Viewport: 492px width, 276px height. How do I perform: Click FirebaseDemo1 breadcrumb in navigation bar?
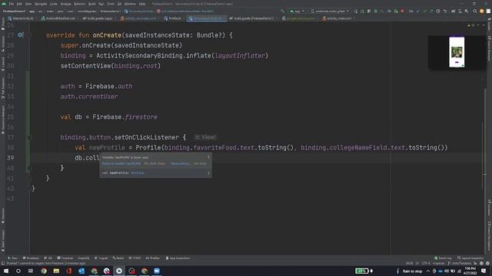pos(14,11)
